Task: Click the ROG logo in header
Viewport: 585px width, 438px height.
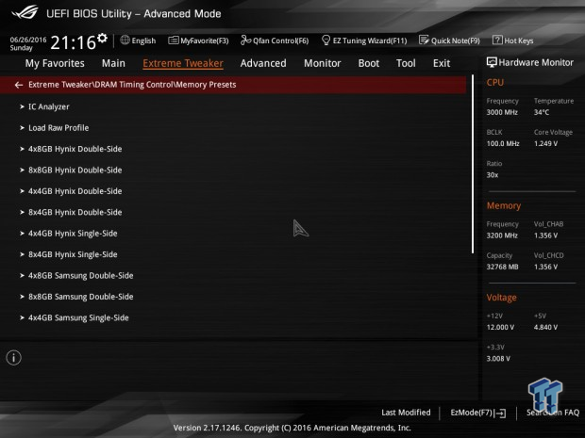Action: [x=25, y=12]
